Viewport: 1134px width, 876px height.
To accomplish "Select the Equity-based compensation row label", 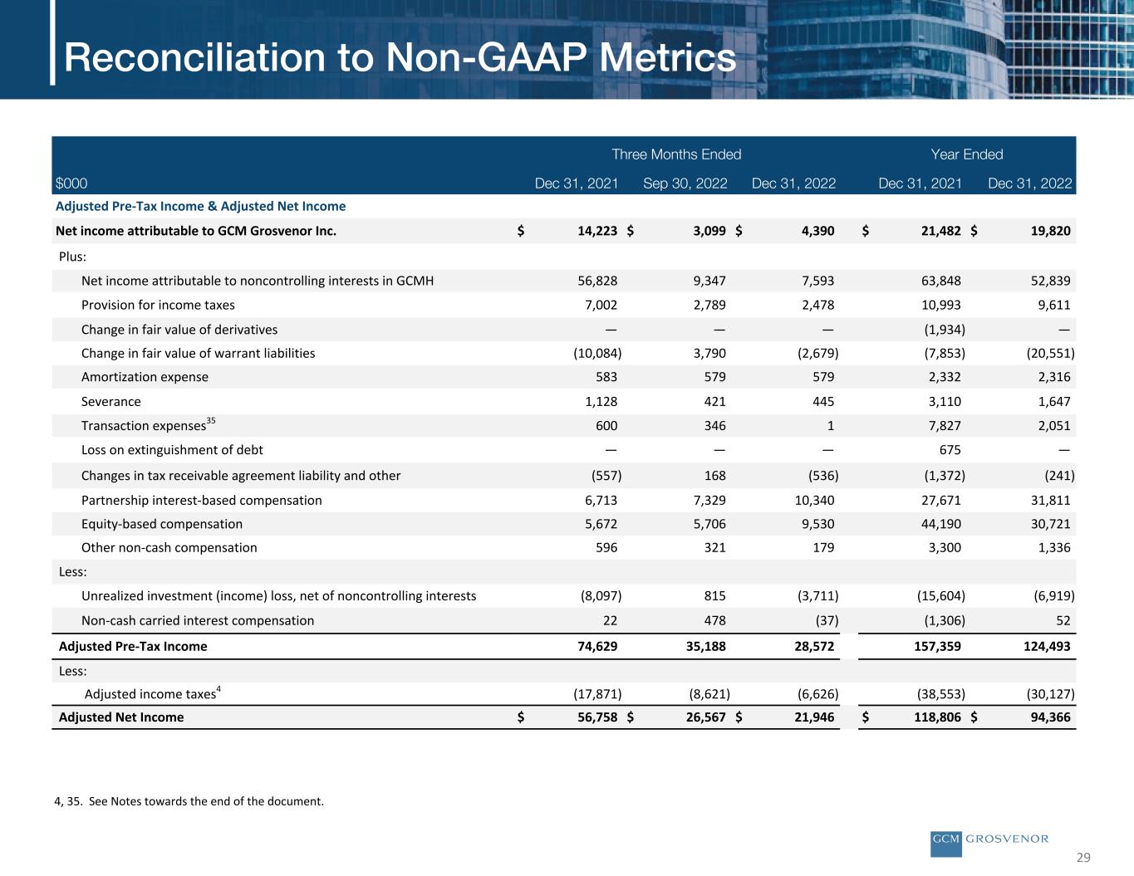I will [162, 524].
